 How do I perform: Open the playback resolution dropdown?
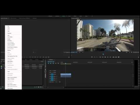point(128,52)
